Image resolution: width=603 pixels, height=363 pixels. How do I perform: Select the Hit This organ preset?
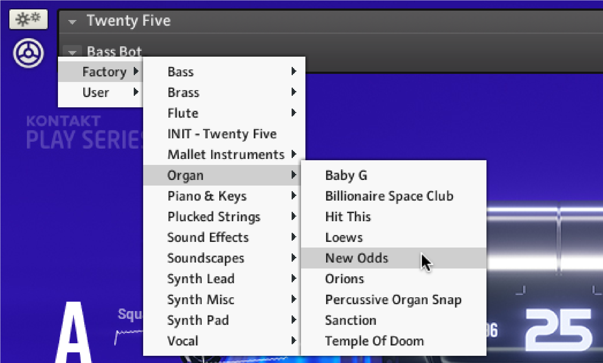(x=348, y=217)
